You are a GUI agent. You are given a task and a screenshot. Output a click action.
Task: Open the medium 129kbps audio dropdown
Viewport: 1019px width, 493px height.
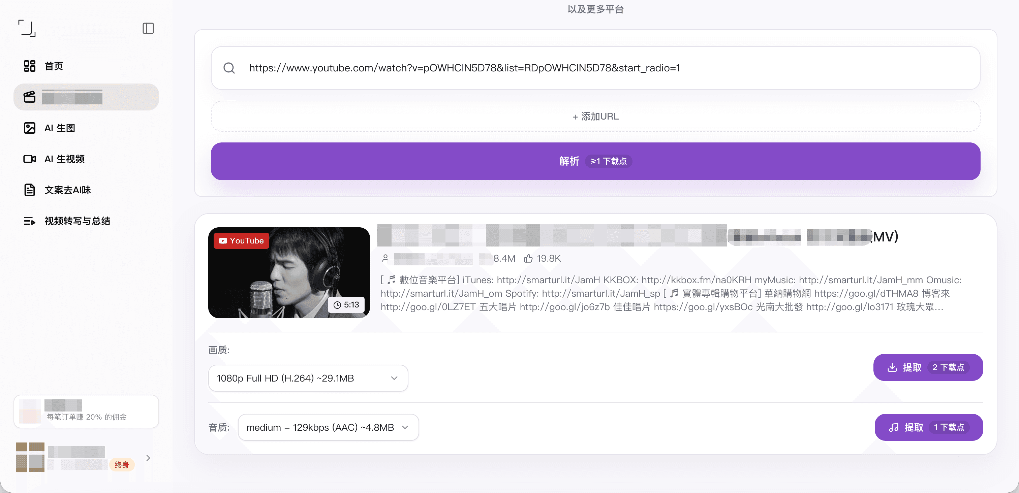pos(328,427)
